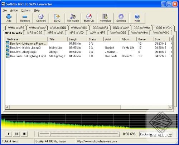The image size is (179, 145).
Task: Sort list by Status column header
Action: [95, 39]
